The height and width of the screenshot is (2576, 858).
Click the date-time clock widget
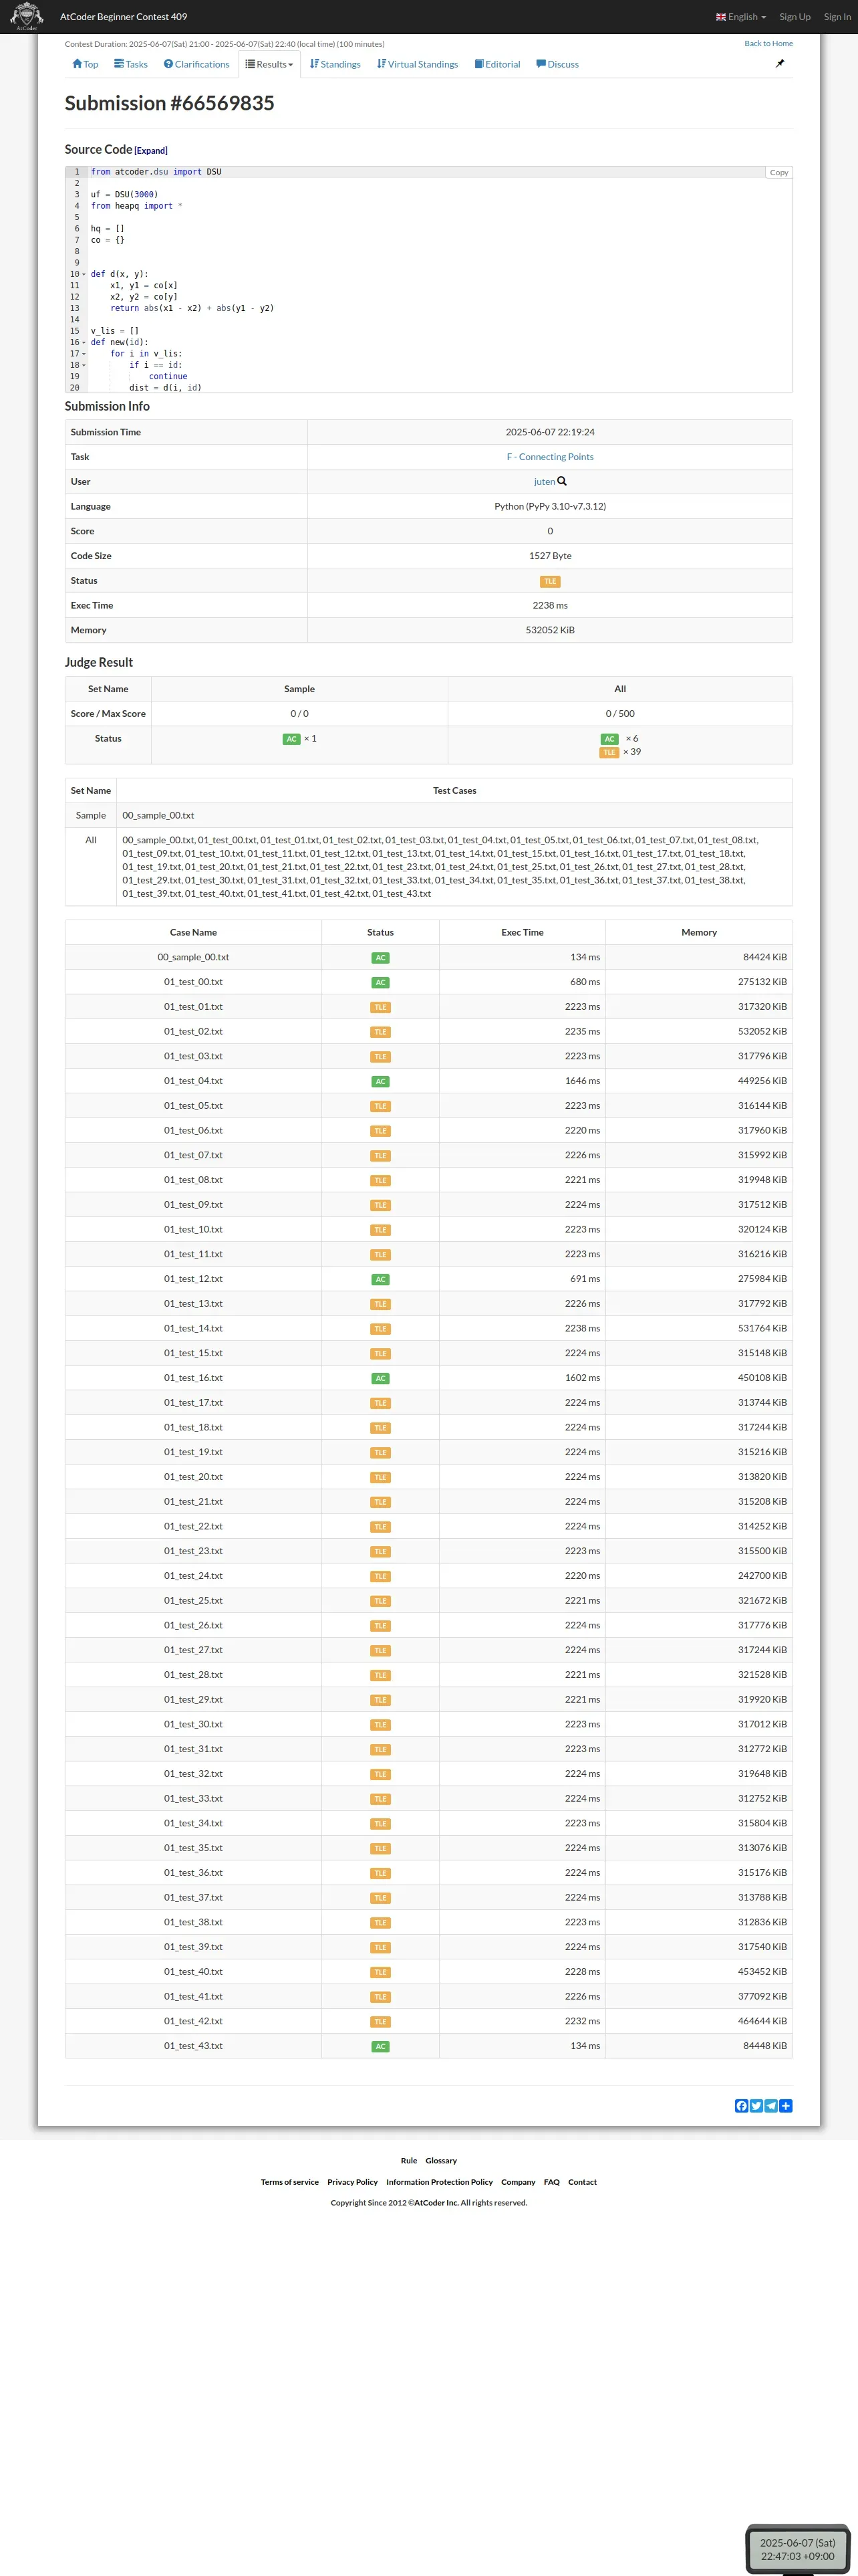797,2549
